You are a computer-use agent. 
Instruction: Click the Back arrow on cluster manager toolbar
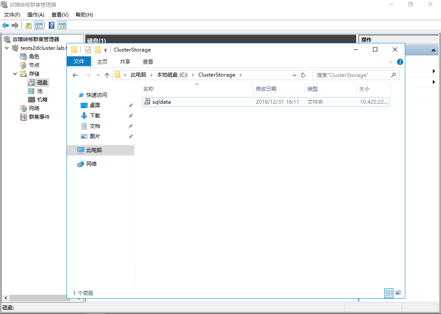click(5, 25)
